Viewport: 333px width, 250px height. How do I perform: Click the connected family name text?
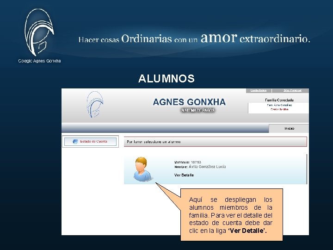point(279,105)
